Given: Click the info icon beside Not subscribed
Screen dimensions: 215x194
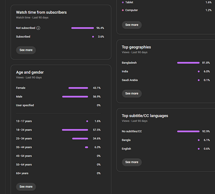Looking at the screenshot, I should [x=38, y=28].
